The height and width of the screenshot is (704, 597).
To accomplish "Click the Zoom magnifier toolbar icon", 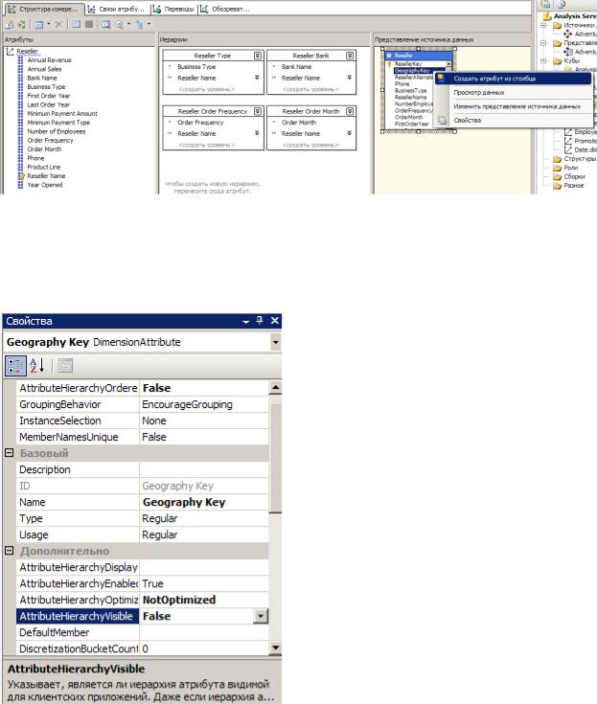I will tap(119, 25).
